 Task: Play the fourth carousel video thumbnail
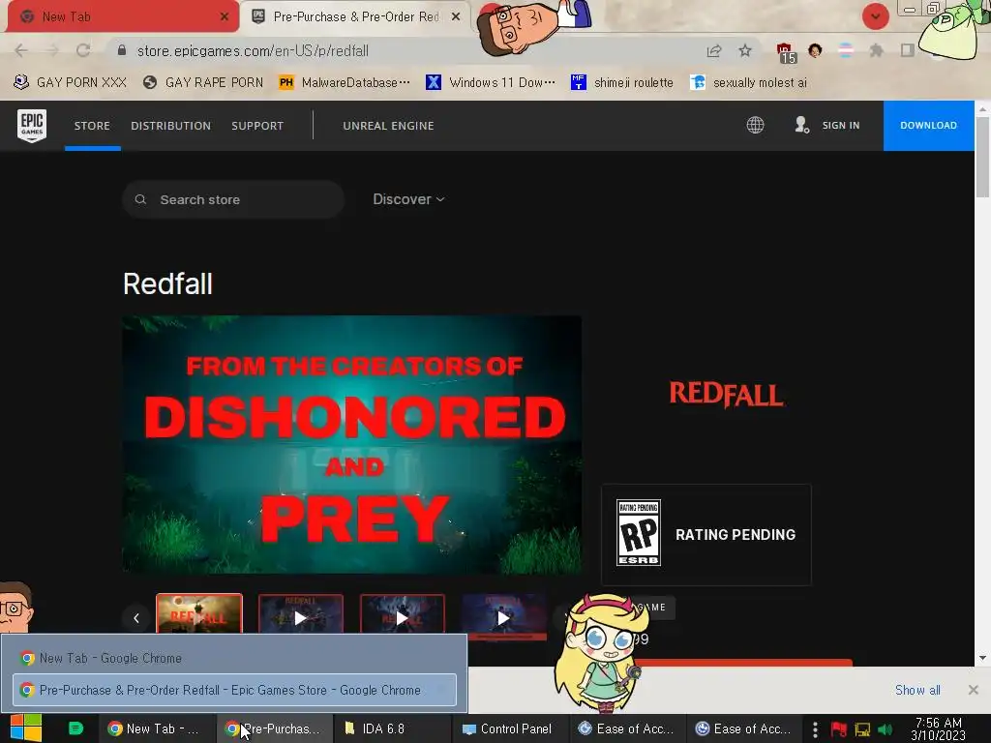503,617
